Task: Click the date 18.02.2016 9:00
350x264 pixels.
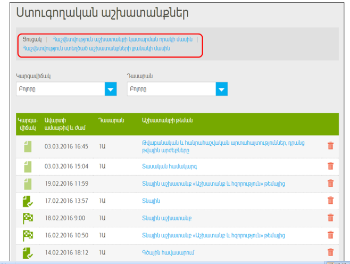Action: tap(65, 218)
